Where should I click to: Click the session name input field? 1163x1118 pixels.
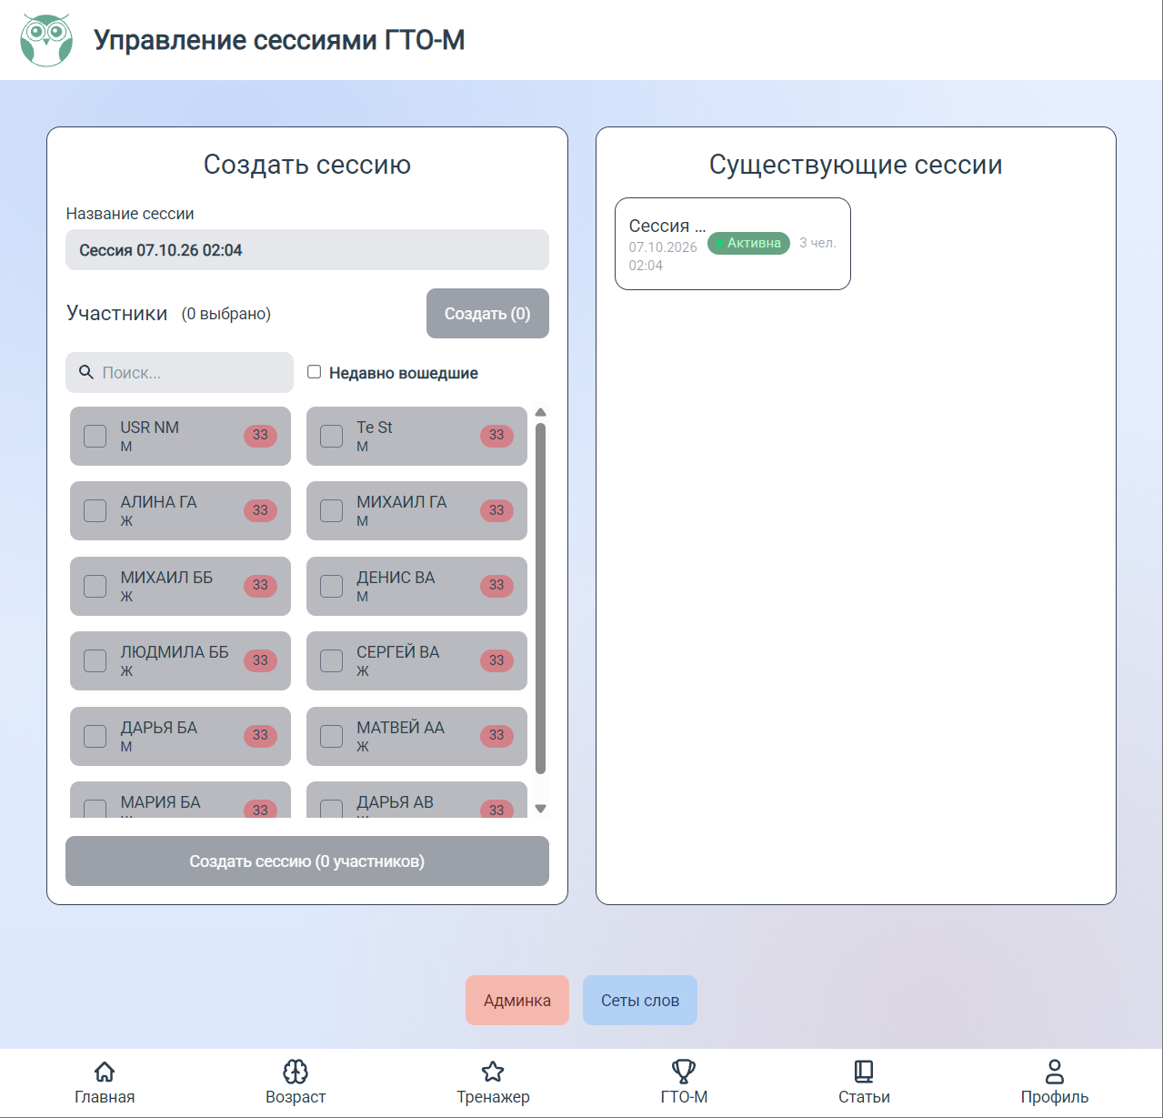pyautogui.click(x=307, y=250)
